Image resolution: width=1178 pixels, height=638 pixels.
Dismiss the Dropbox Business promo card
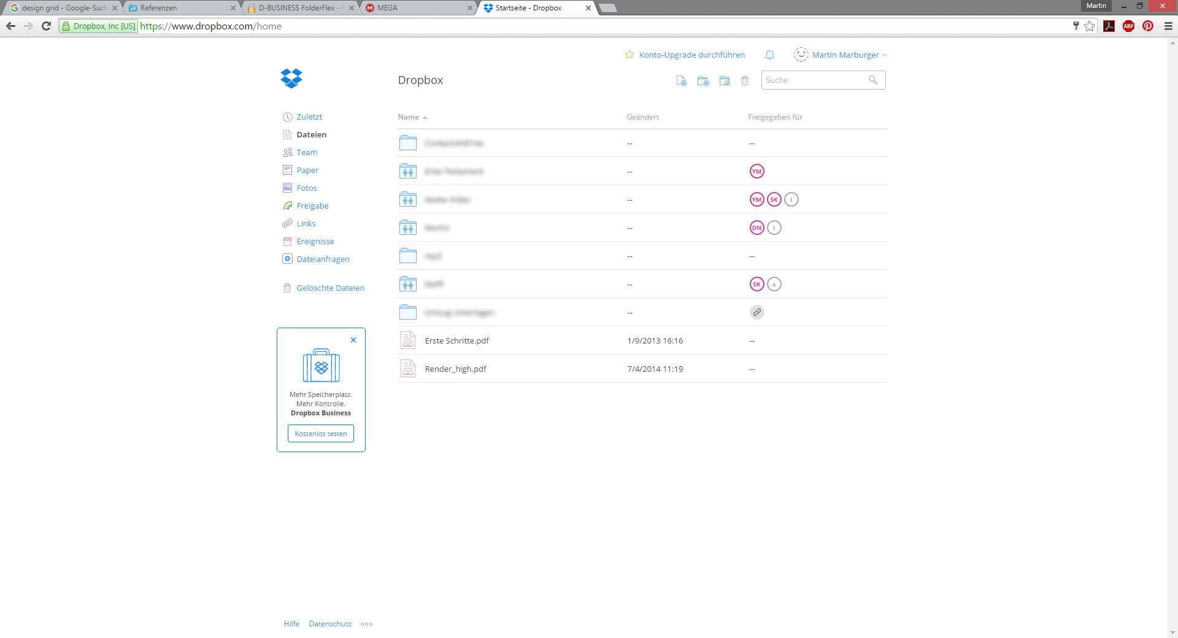click(x=353, y=340)
